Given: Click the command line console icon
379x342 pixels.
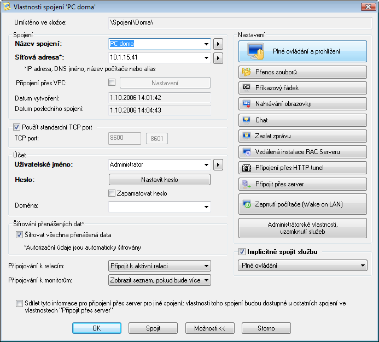Looking at the screenshot, I should (247, 87).
